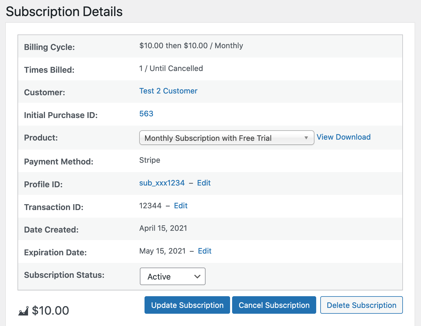Click the Stripe payment method text

(x=150, y=160)
